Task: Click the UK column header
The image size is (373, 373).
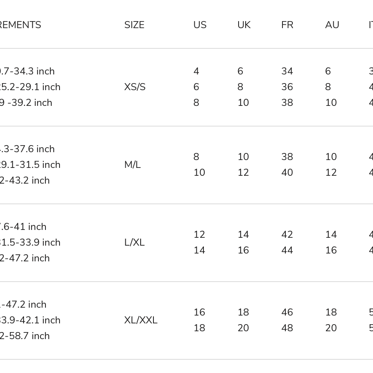Action: [244, 25]
